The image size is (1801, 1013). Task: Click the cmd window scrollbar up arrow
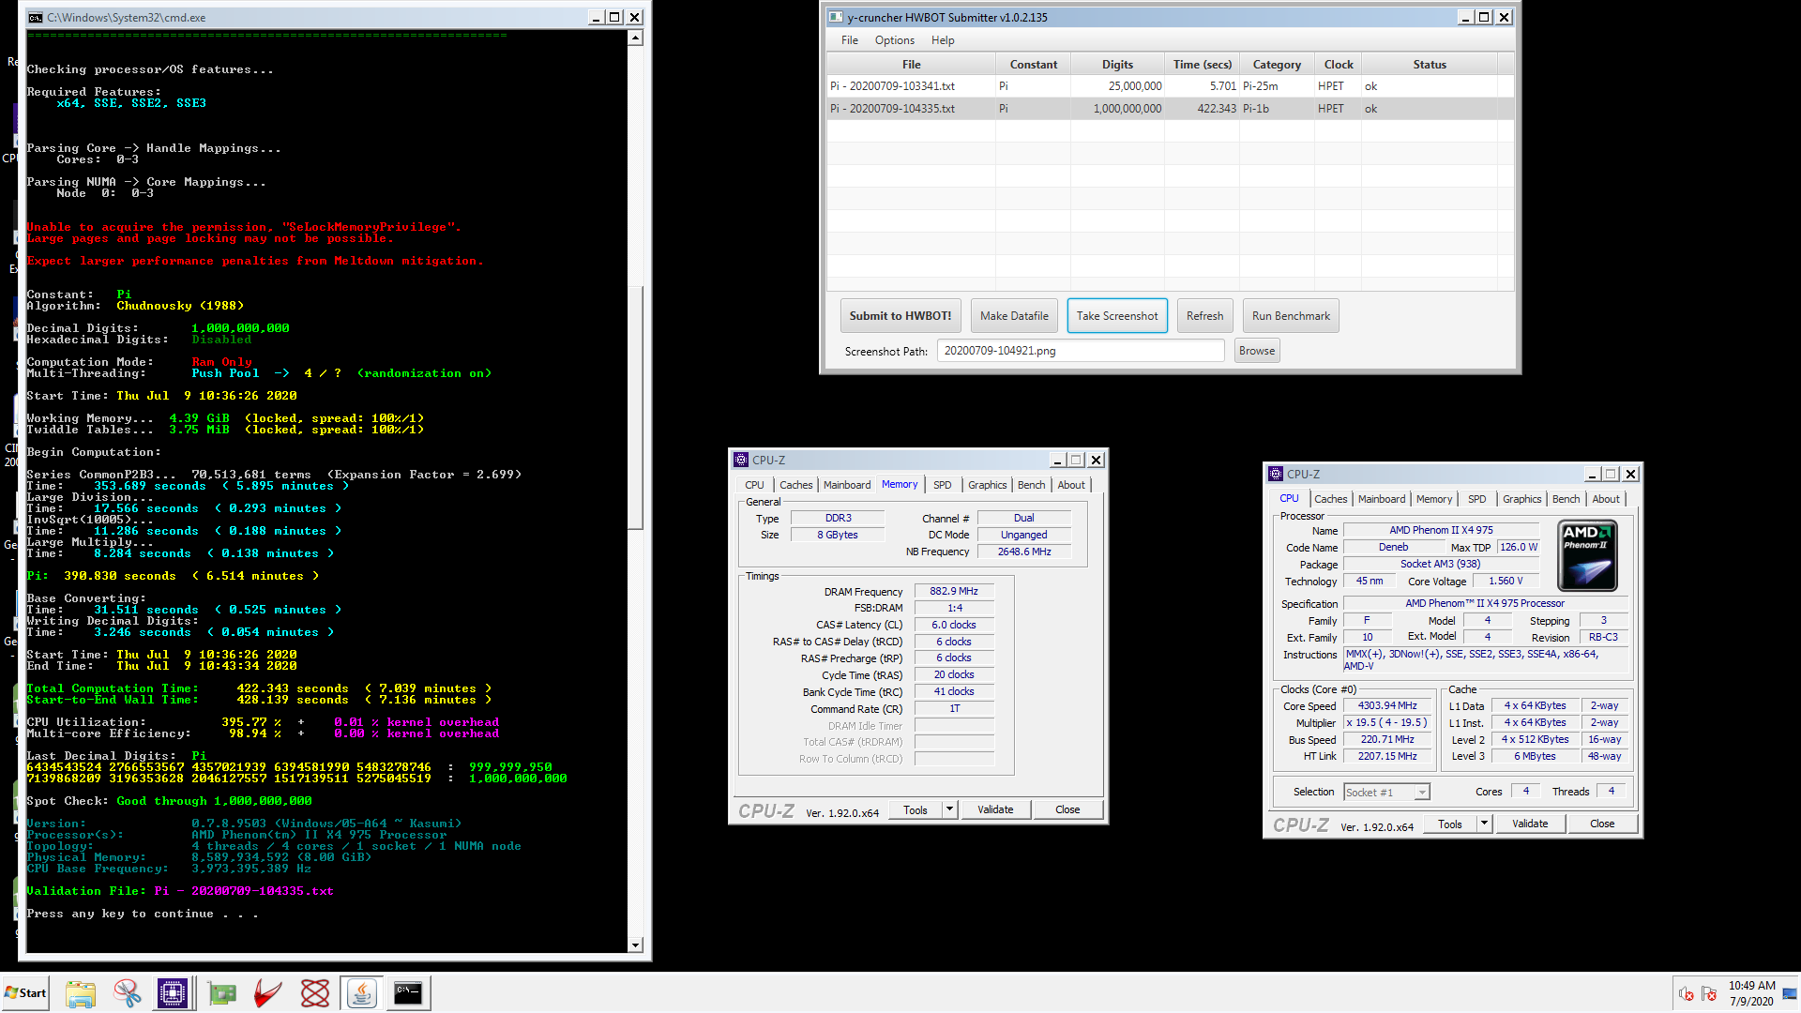click(635, 38)
